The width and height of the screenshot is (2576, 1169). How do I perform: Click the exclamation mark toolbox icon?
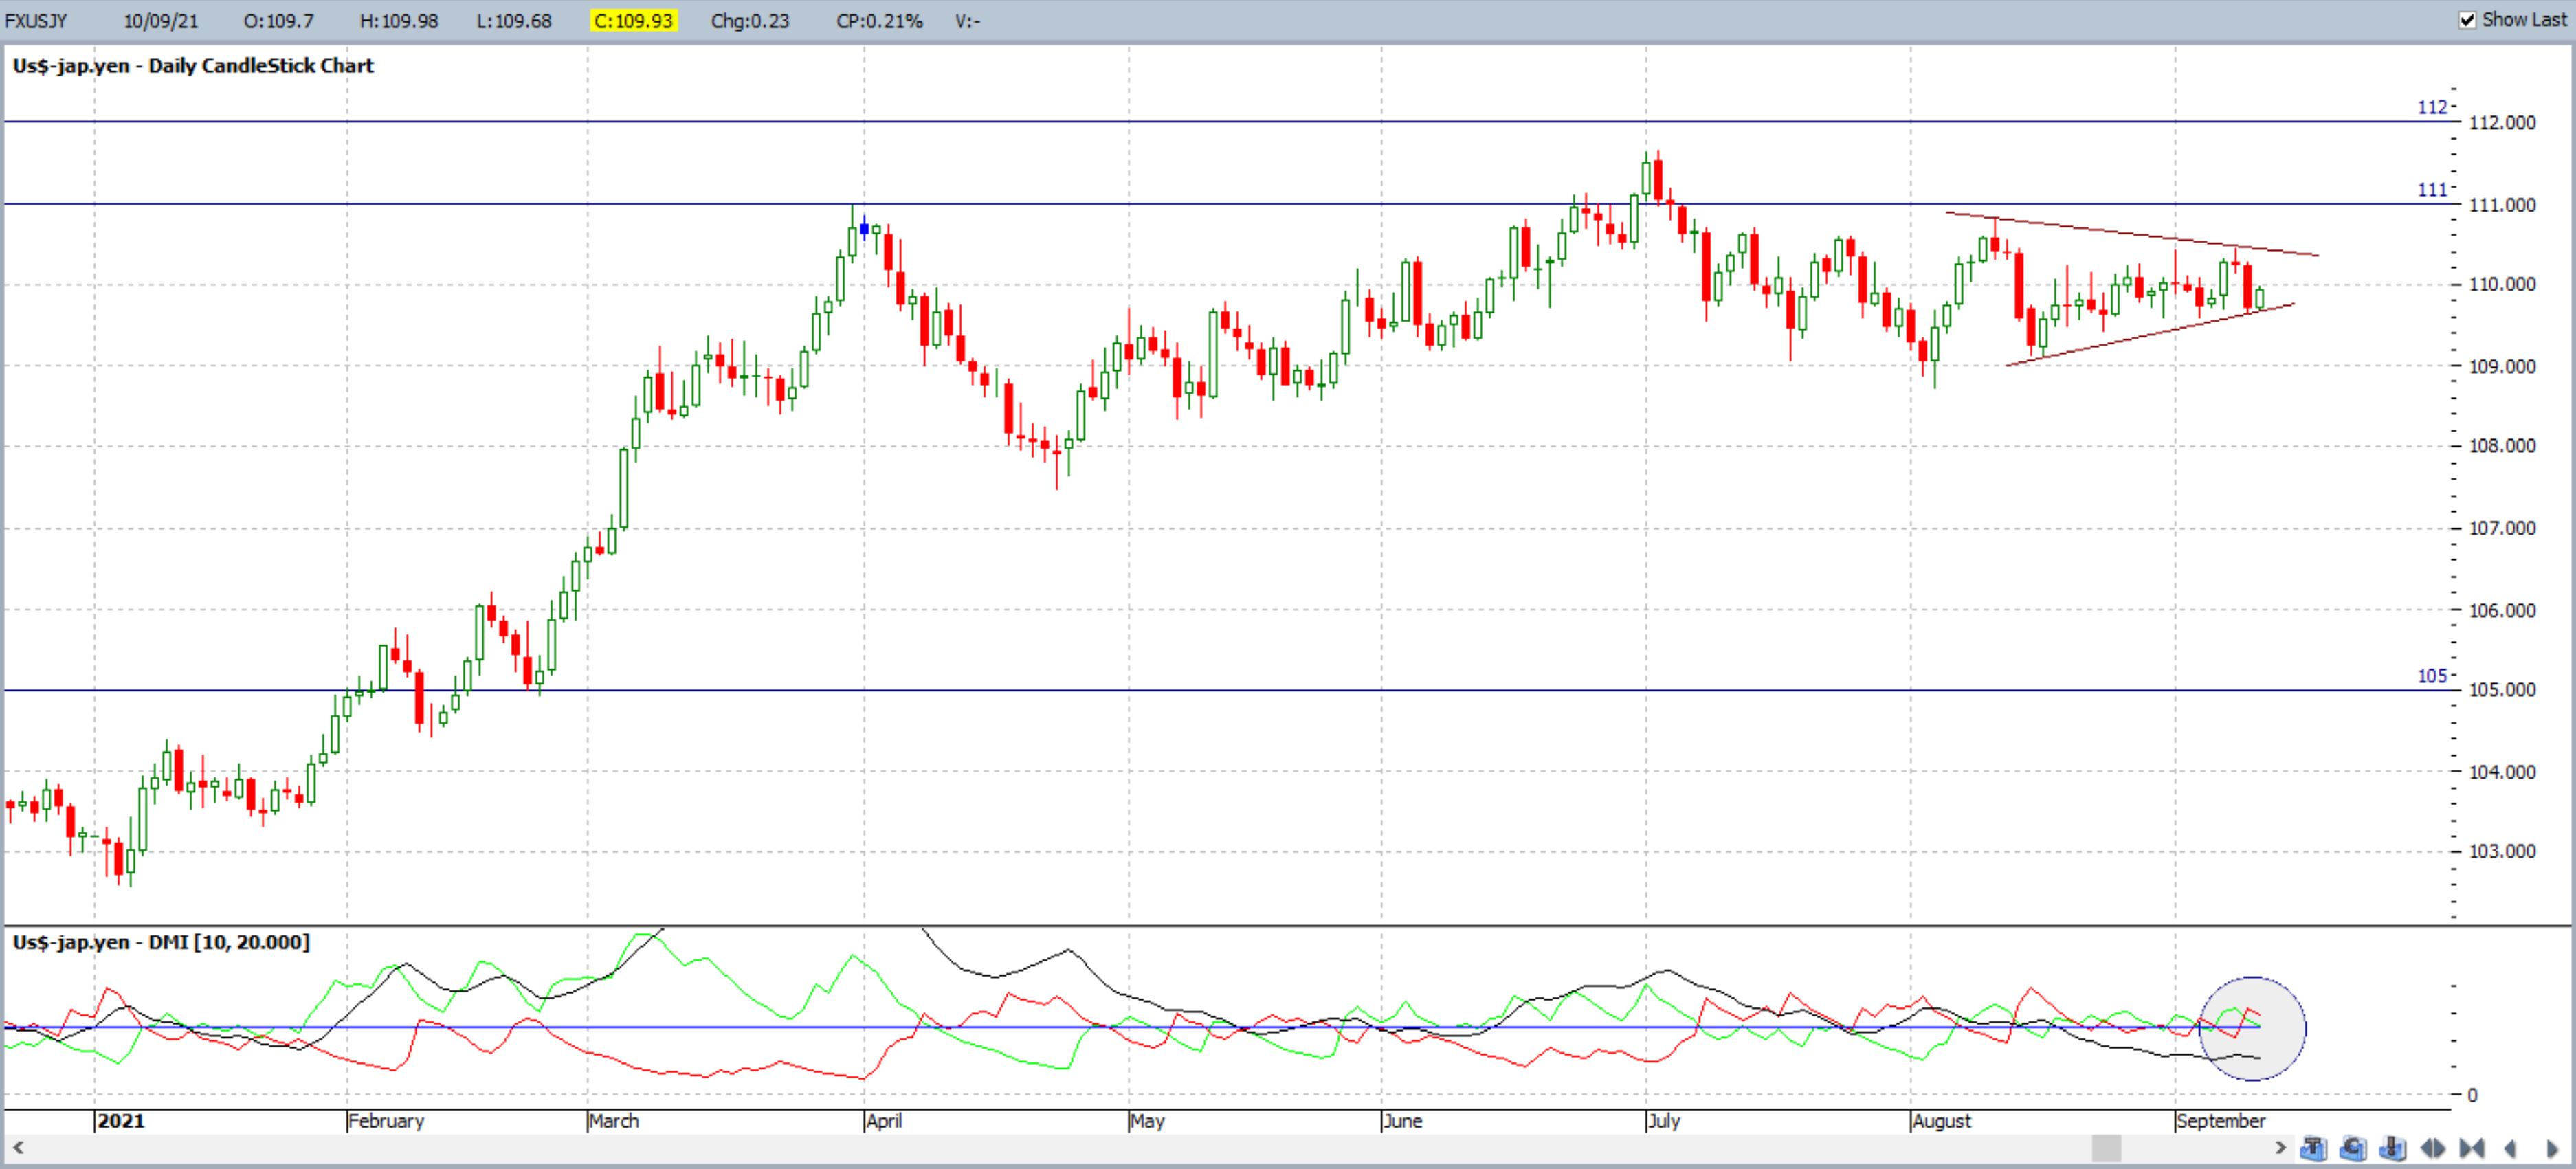pos(2392,1148)
